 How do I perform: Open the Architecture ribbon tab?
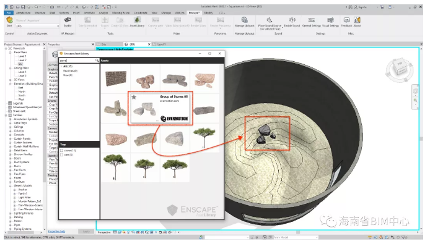coord(23,12)
